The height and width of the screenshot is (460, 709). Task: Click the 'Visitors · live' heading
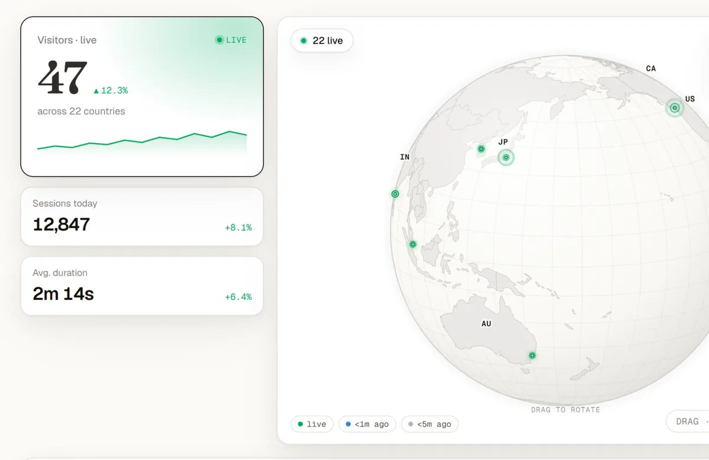(67, 40)
